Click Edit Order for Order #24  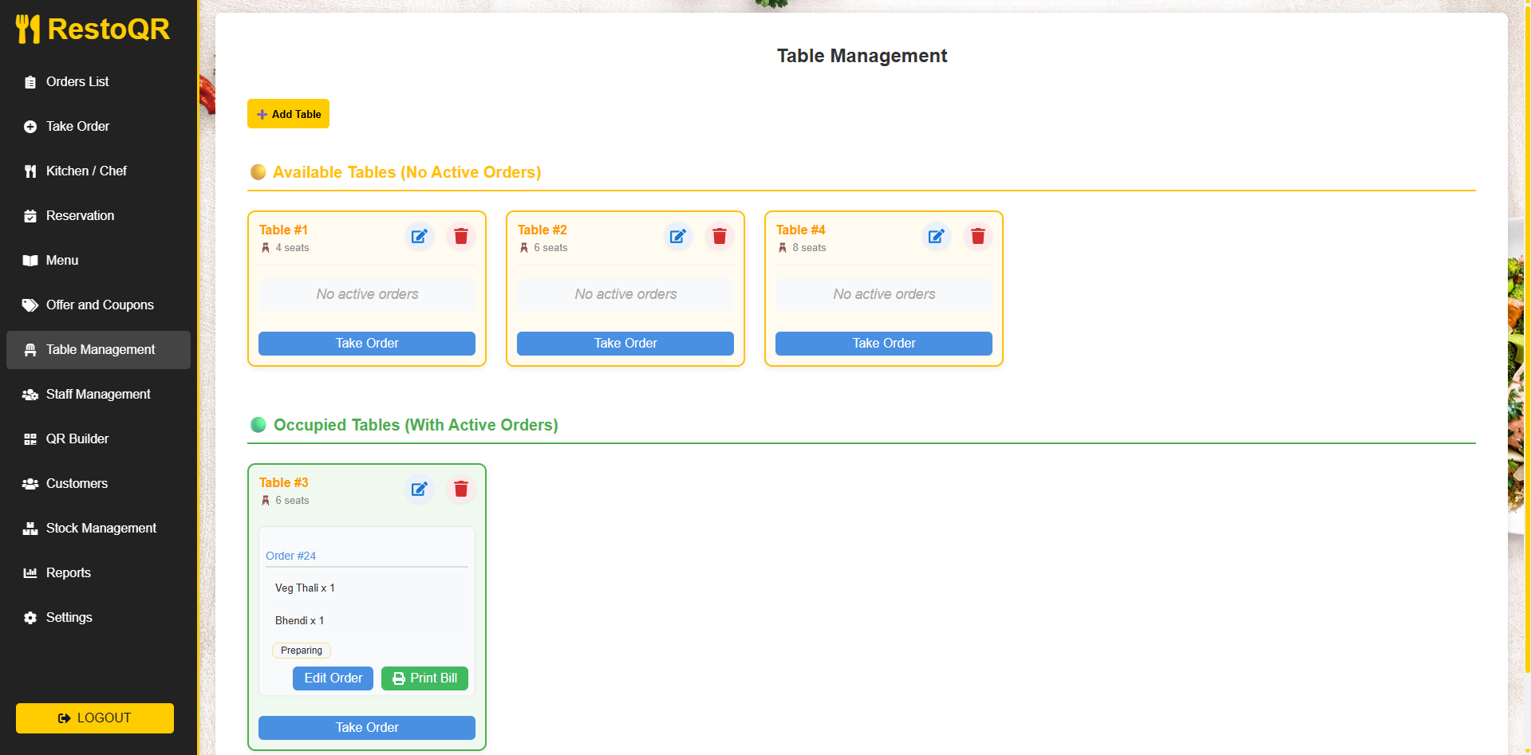[x=333, y=678]
